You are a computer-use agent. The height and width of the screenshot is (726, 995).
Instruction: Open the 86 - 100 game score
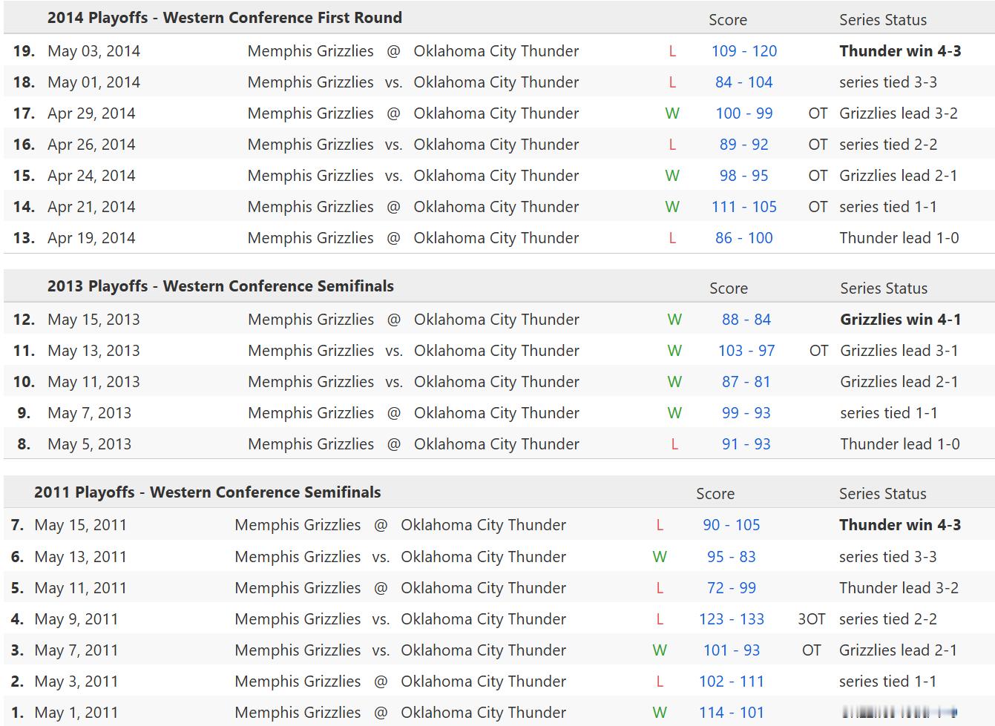(x=743, y=238)
